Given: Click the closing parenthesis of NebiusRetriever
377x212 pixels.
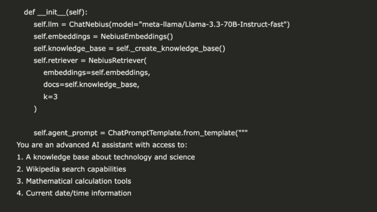Looking at the screenshot, I should tap(36, 109).
